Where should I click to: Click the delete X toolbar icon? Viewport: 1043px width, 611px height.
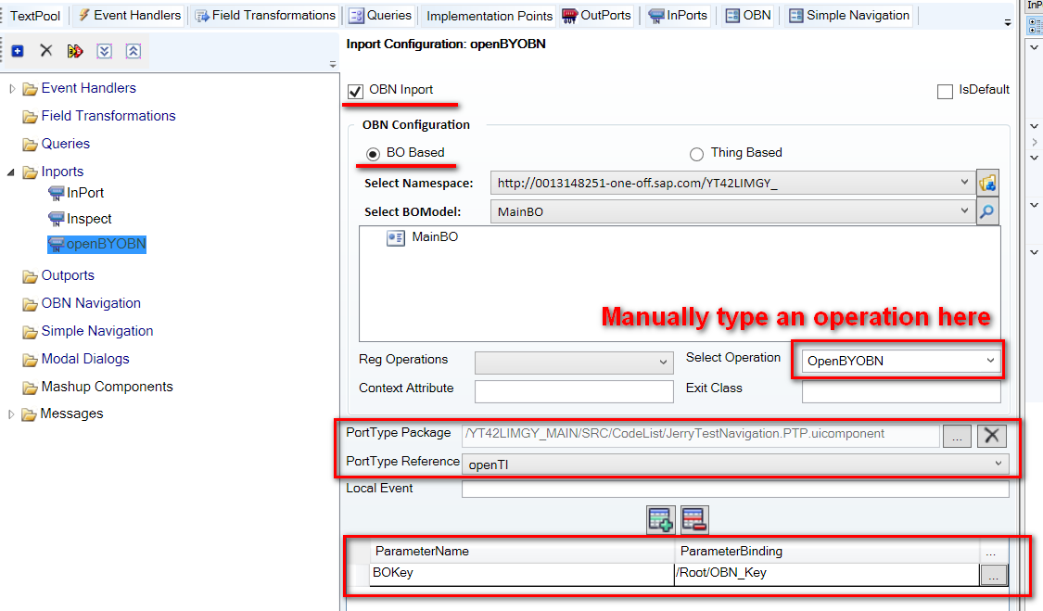pyautogui.click(x=46, y=51)
